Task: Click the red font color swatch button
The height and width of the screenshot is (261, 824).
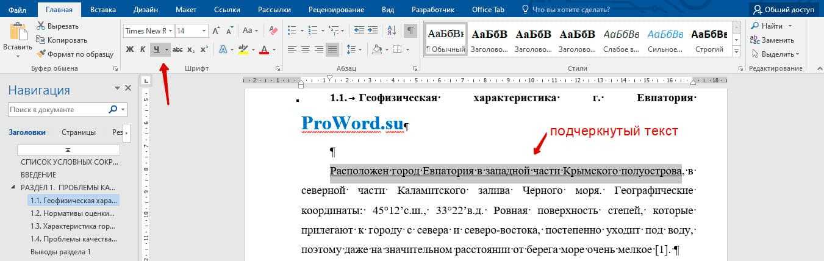Action: click(x=264, y=49)
